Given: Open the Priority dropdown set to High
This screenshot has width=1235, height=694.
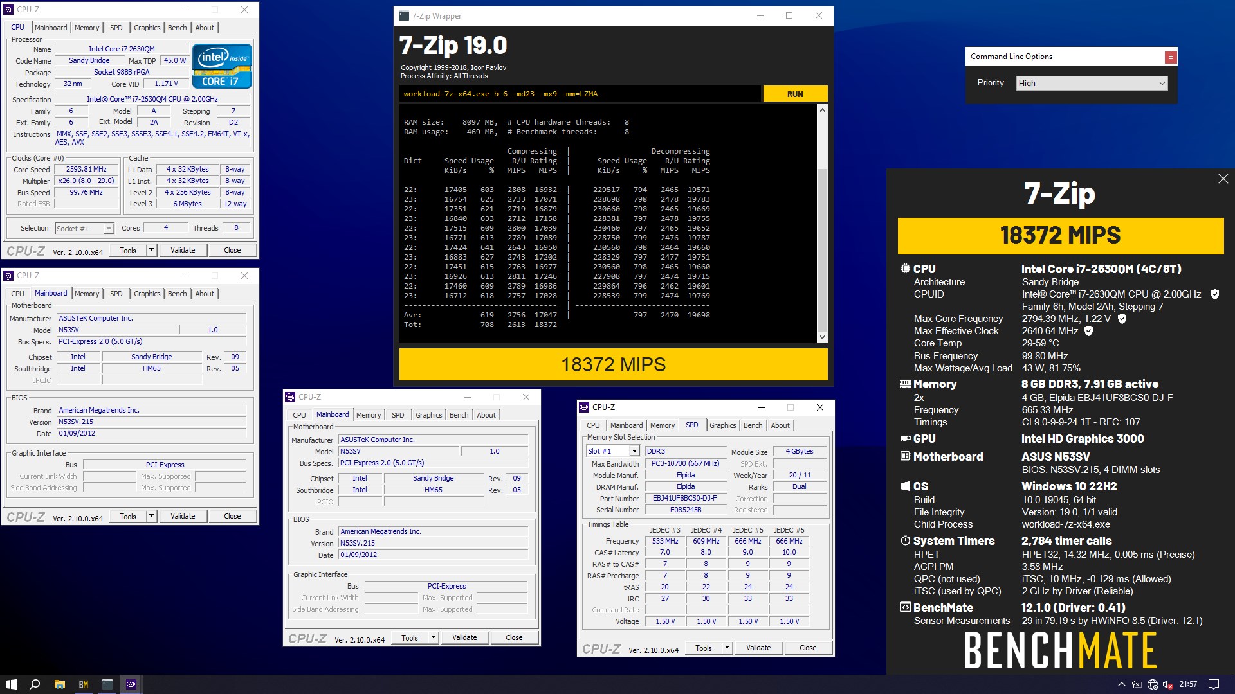Looking at the screenshot, I should tap(1092, 83).
